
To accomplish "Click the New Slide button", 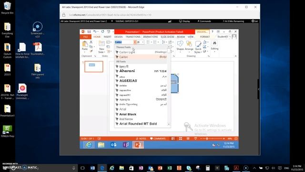I will tap(102, 47).
